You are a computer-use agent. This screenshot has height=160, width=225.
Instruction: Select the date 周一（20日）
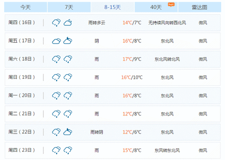22,95
